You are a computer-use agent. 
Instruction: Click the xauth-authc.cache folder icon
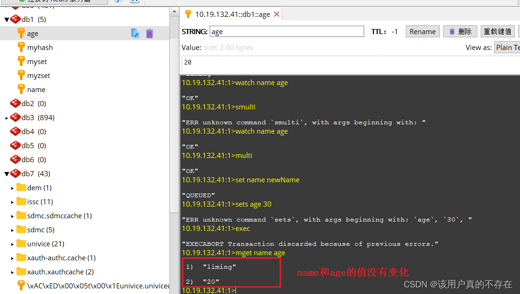point(21,258)
